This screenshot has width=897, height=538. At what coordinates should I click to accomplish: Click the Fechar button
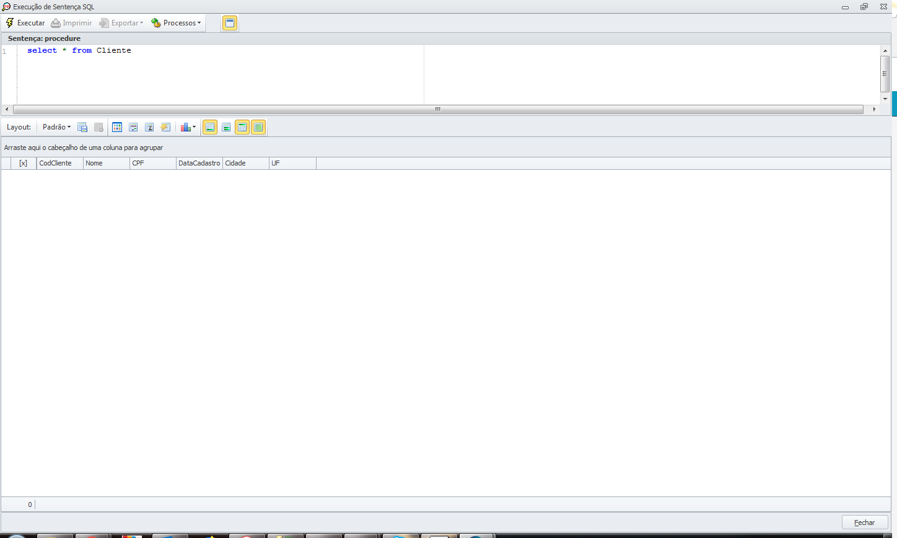click(x=865, y=523)
